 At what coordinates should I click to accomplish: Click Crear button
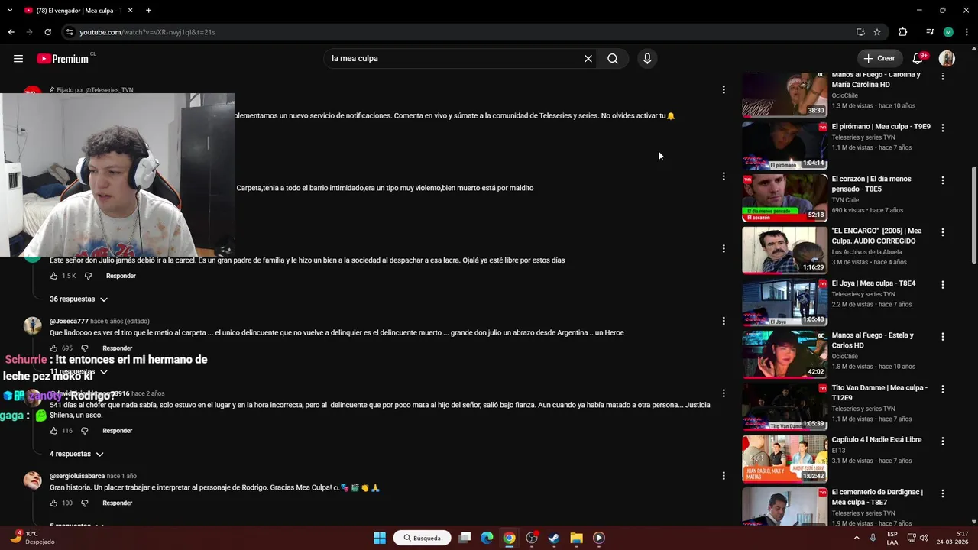[x=879, y=58]
